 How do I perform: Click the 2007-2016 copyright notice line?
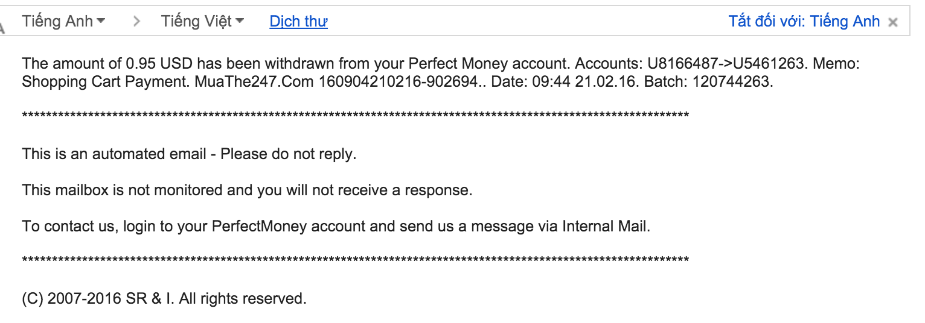(164, 298)
